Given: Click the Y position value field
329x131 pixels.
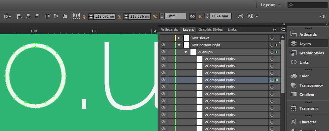Looking at the screenshot, I should [140, 16].
